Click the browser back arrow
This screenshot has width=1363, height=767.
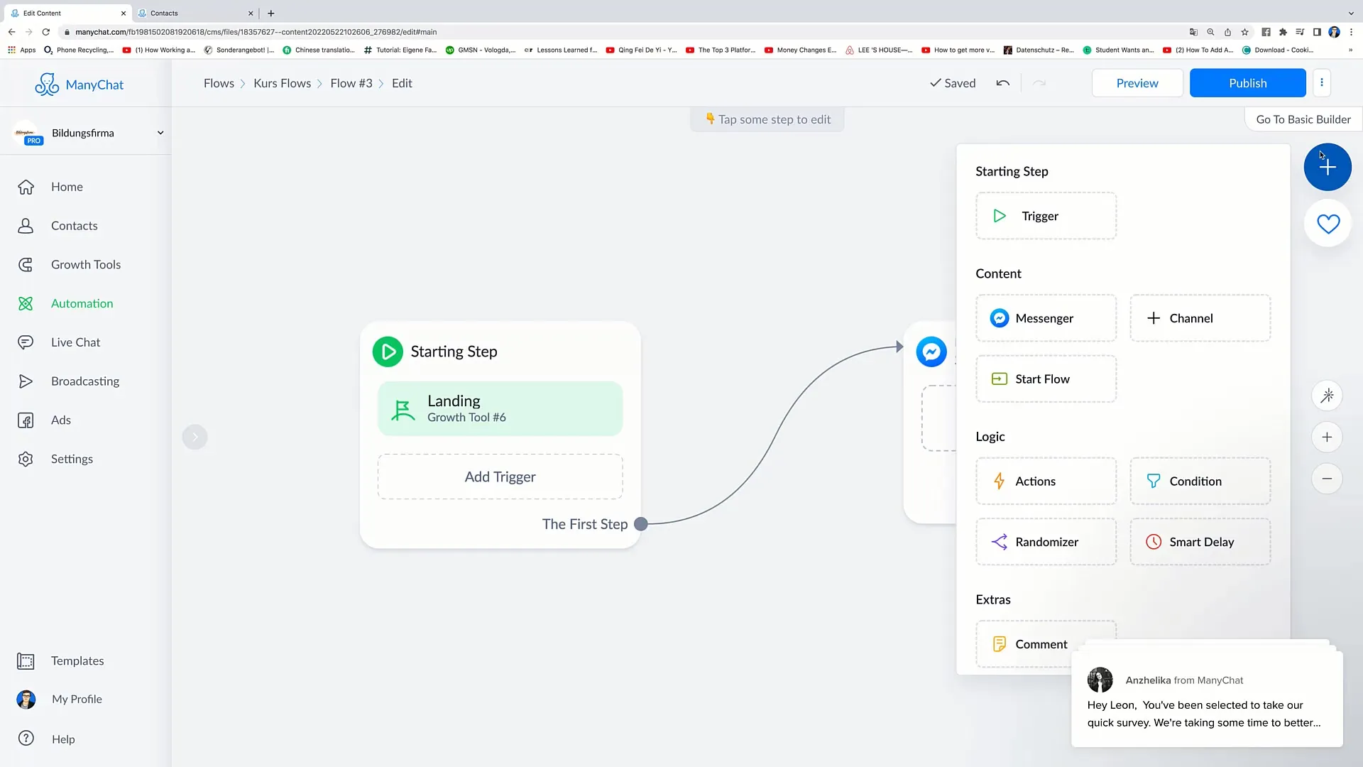click(11, 32)
